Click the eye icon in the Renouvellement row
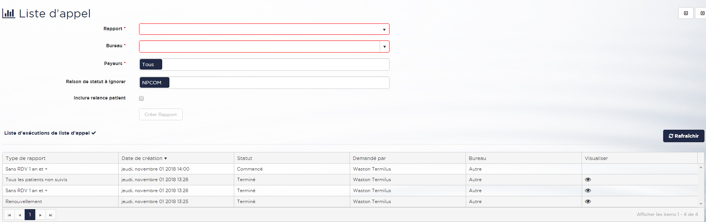The height and width of the screenshot is (222, 706). click(x=588, y=202)
